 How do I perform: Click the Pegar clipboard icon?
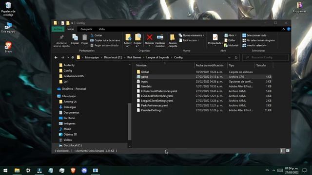[x=84, y=37]
